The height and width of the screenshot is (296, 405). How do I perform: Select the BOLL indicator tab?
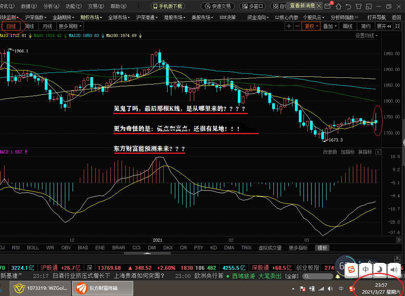pyautogui.click(x=33, y=247)
